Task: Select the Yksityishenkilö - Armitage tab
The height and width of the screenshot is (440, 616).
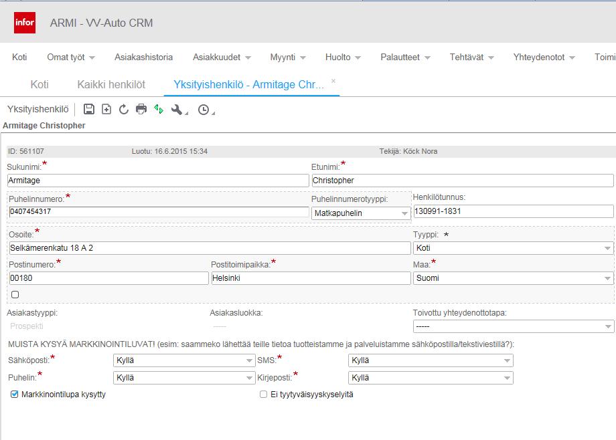Action: click(248, 85)
